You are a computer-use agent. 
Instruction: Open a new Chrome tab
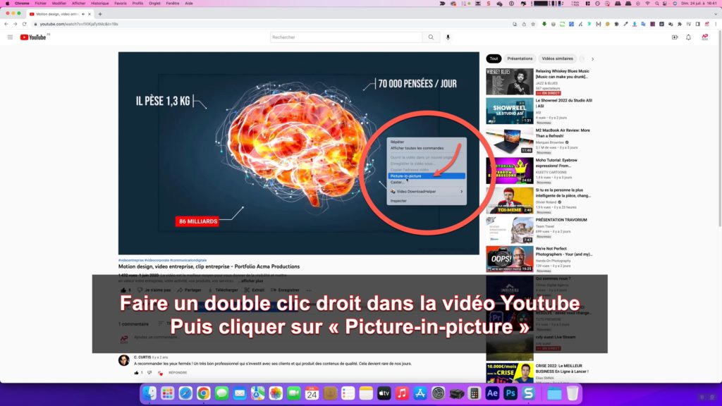click(x=100, y=14)
